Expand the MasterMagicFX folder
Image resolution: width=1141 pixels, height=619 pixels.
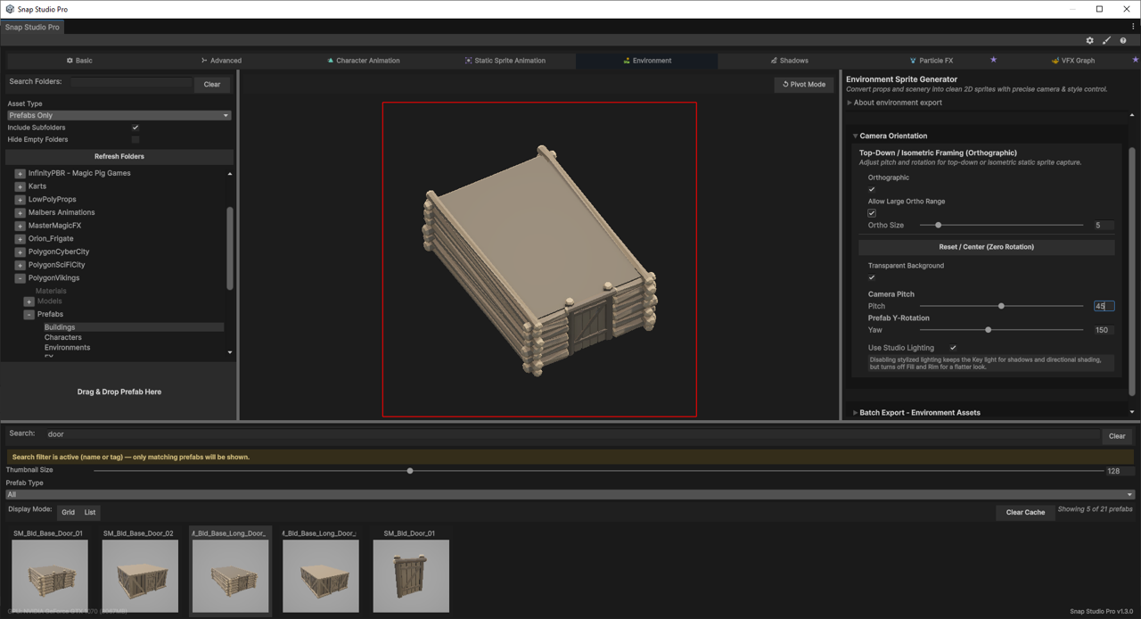click(20, 226)
